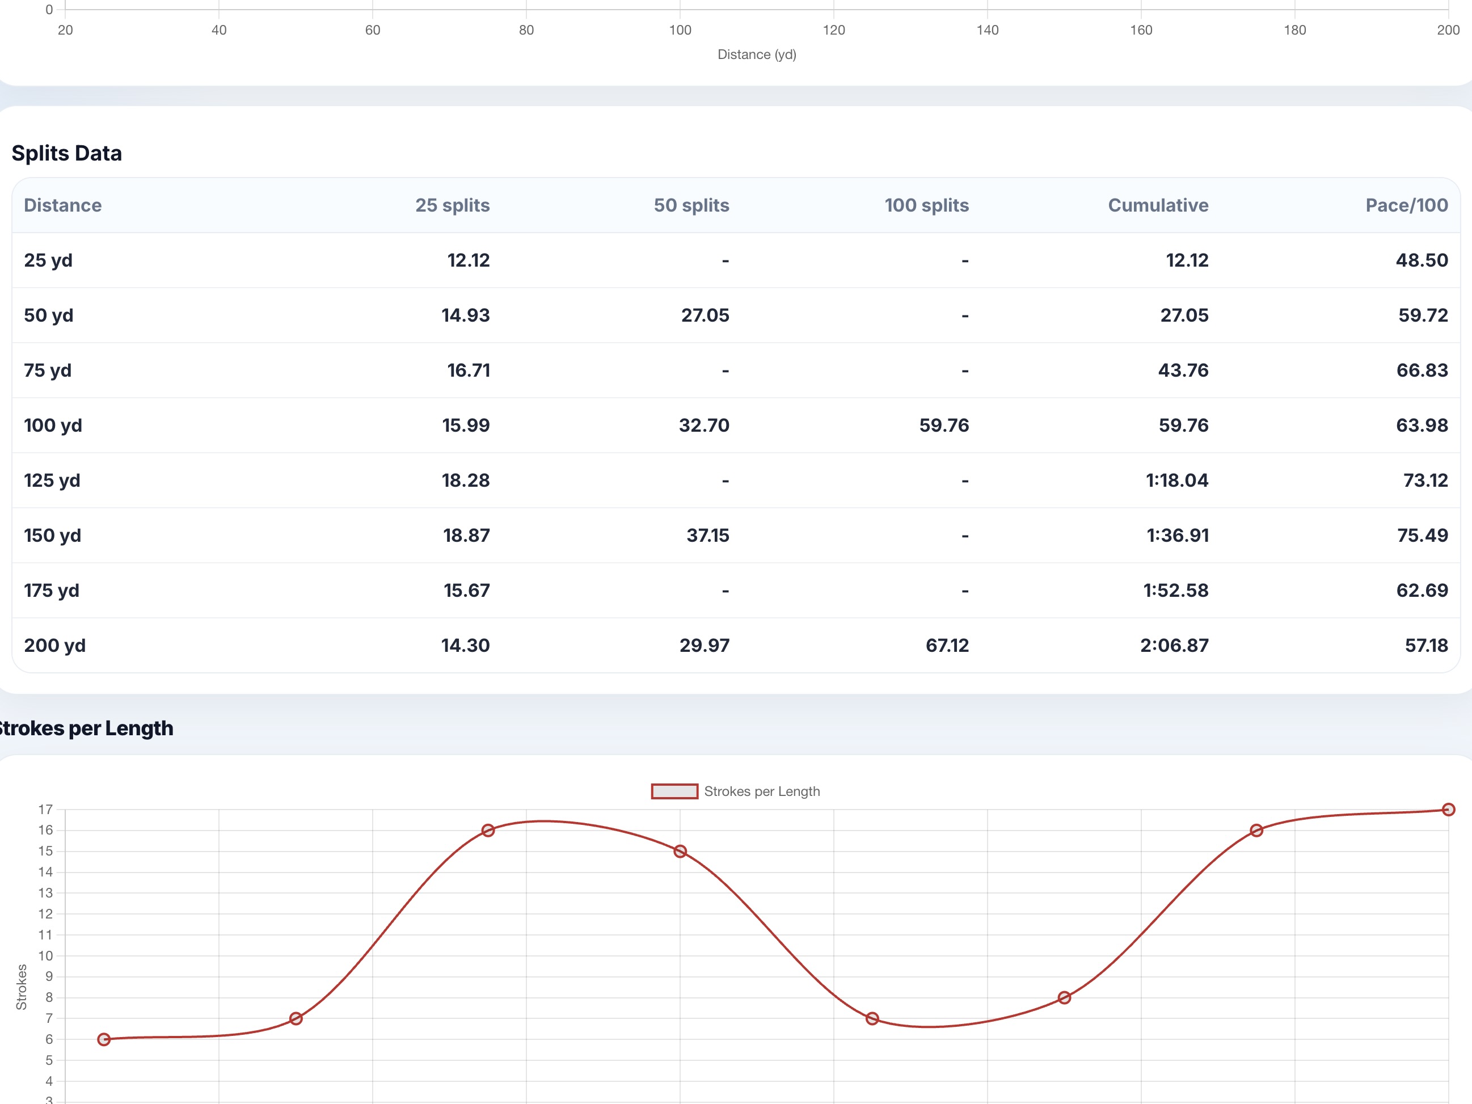Click the Strokes per Length section heading
The height and width of the screenshot is (1104, 1472).
(86, 728)
